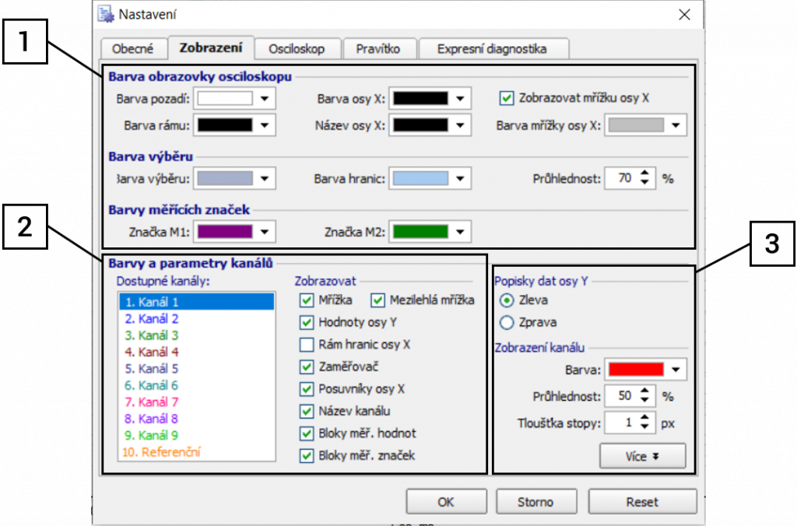797x526 pixels.
Task: Switch to the Osciloskop tab
Action: [x=297, y=48]
